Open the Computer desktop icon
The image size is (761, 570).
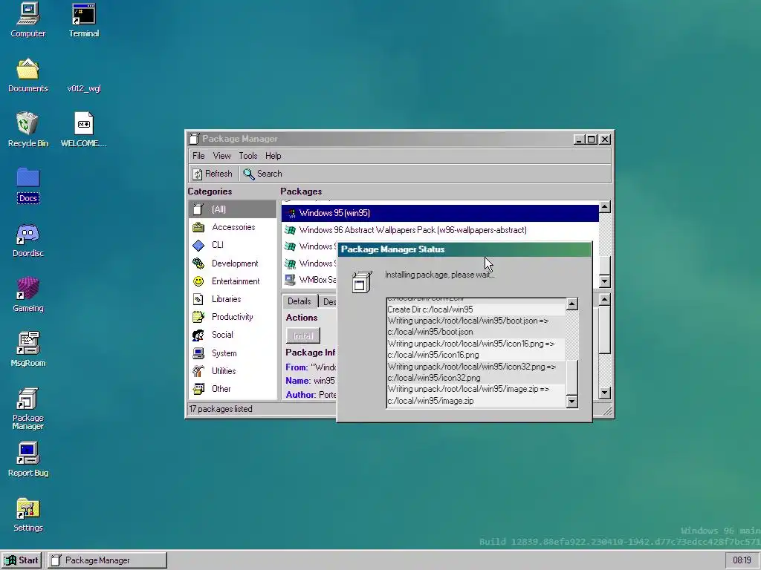point(27,20)
